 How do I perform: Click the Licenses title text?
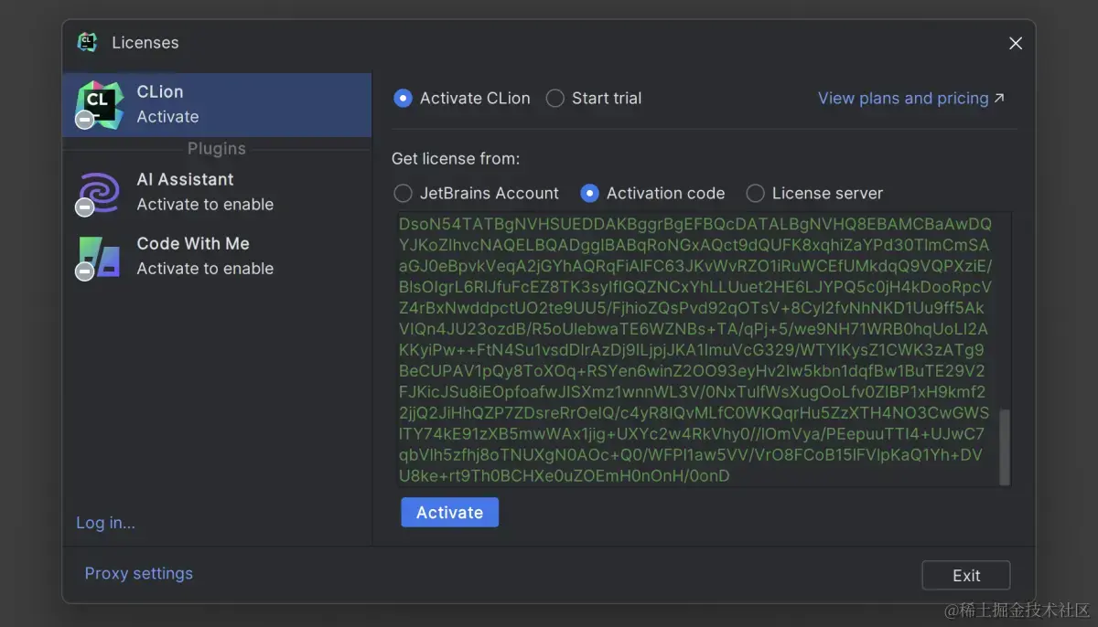(145, 43)
